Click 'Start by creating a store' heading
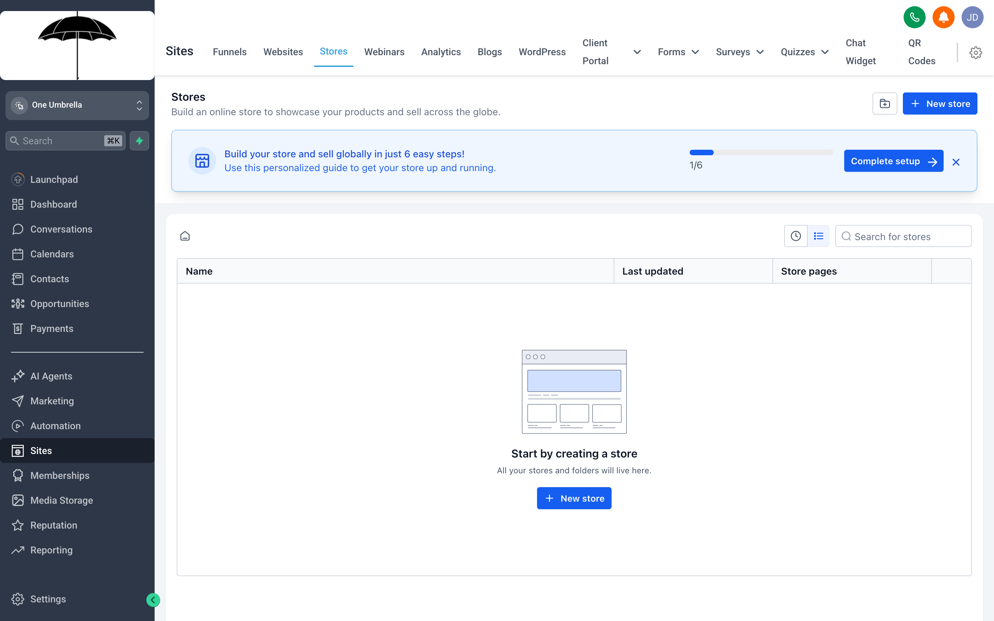The height and width of the screenshot is (621, 994). (574, 453)
